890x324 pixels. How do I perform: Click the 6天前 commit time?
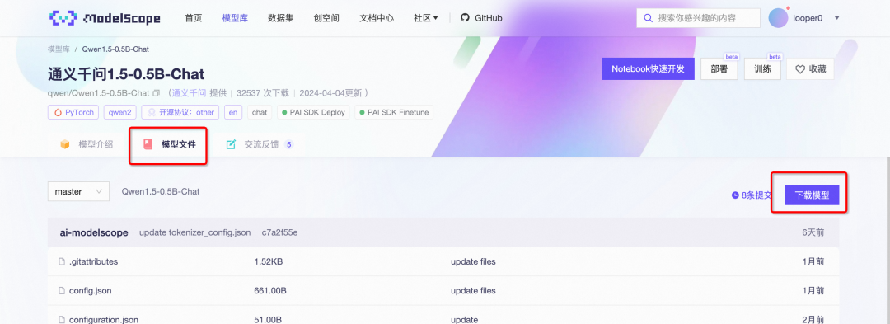coord(813,232)
